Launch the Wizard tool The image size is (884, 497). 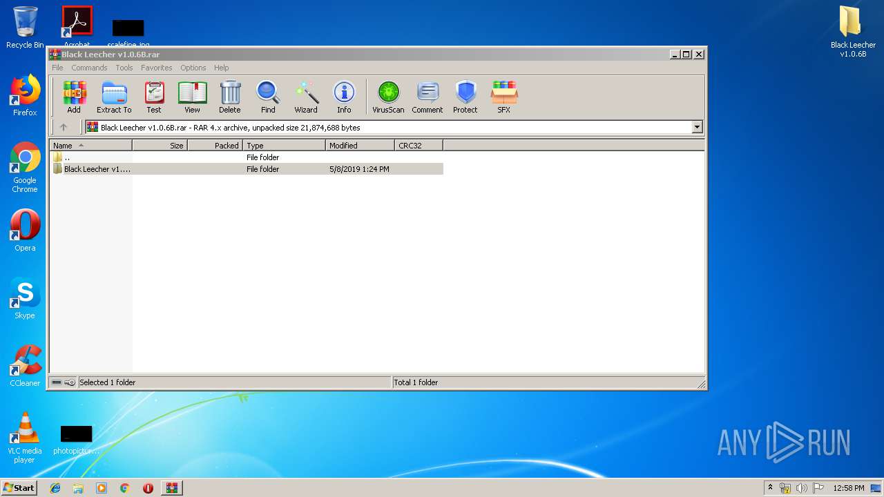point(306,97)
